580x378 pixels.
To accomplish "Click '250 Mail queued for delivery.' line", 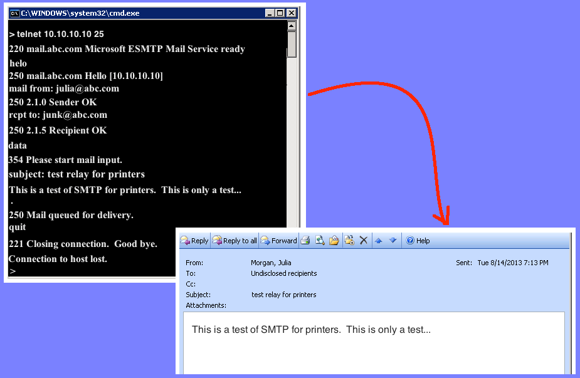I will tap(71, 215).
